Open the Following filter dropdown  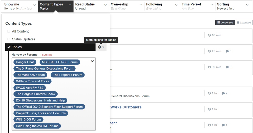click(162, 6)
